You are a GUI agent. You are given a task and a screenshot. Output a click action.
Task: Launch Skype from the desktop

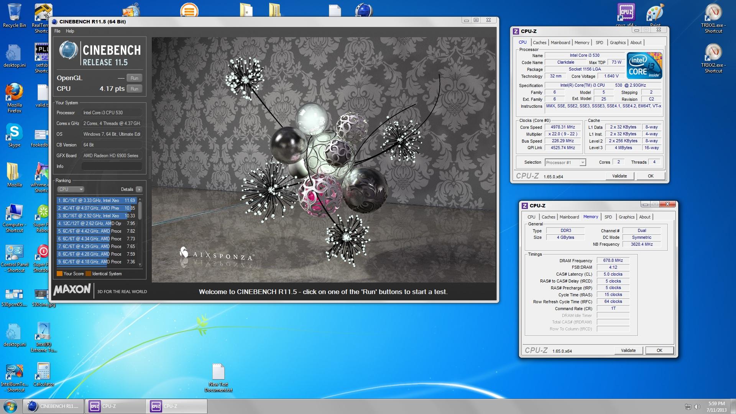click(15, 135)
